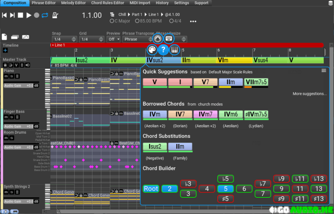The image size is (334, 214).
Task: Click the circular gear icon above the timeline
Action: coord(157,39)
